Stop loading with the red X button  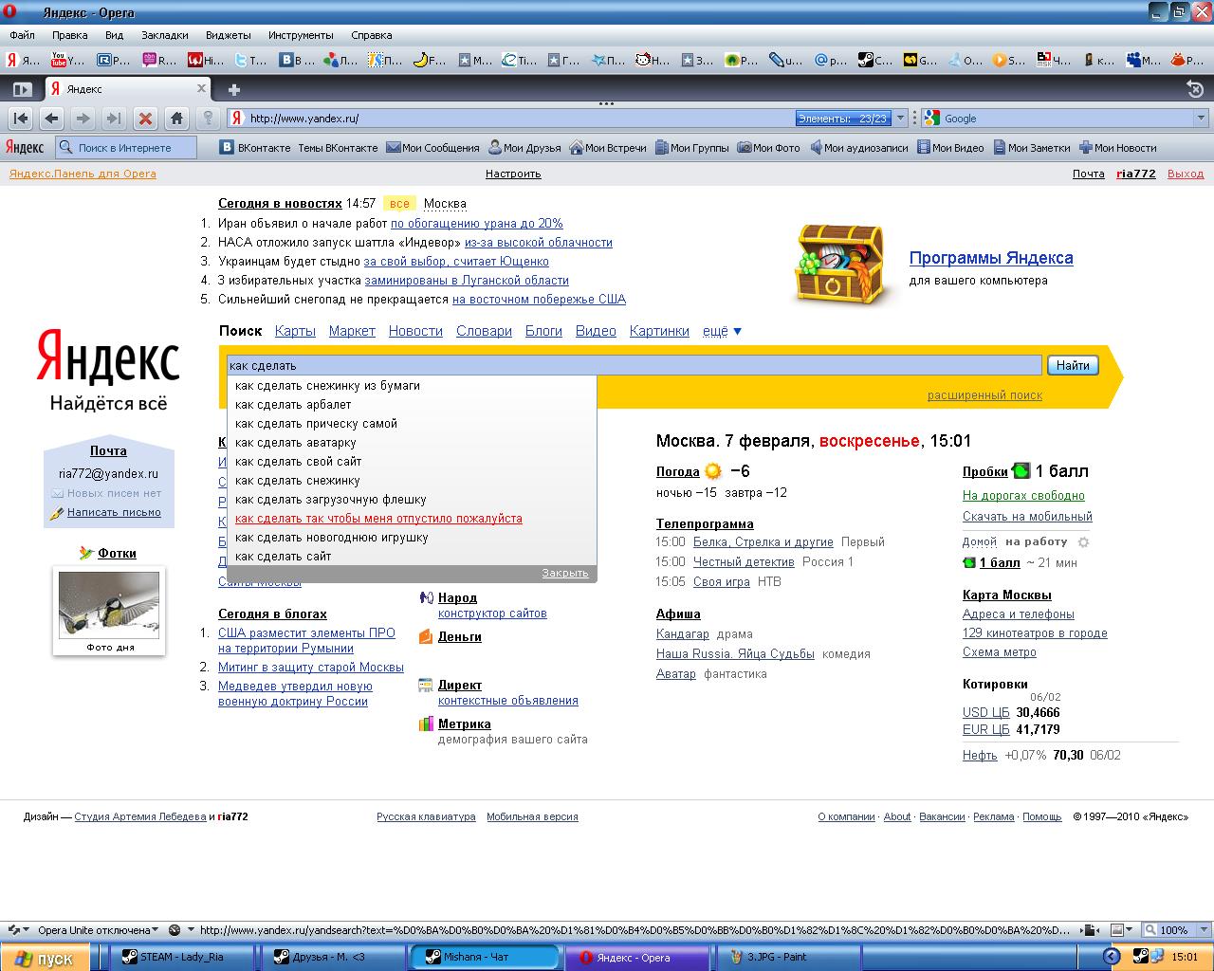145,119
